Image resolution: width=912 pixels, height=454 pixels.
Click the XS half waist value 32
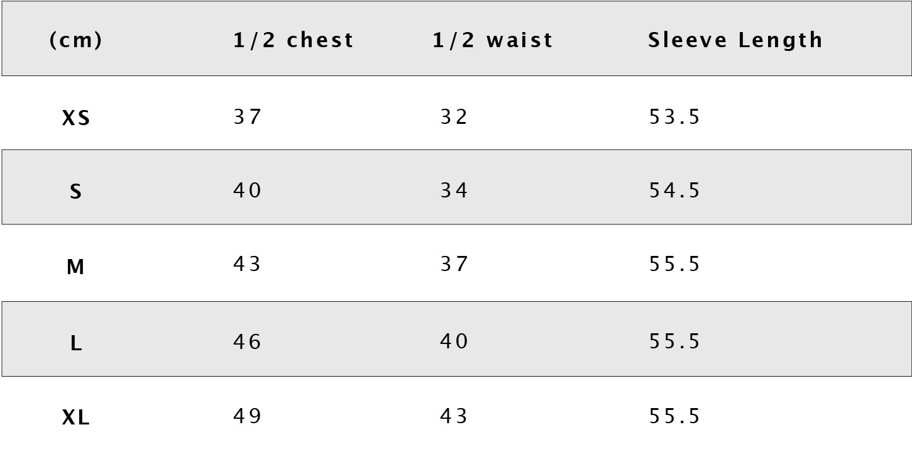454,117
